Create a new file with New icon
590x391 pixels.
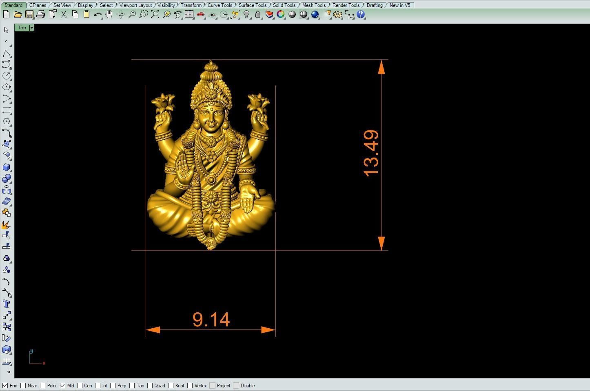pyautogui.click(x=6, y=14)
